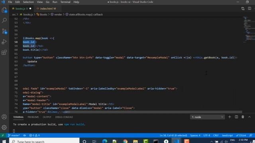Open the Edit menu

(x=18, y=2)
